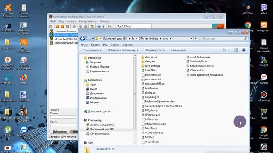Toggle the Explorer preview pane icon

(236, 50)
